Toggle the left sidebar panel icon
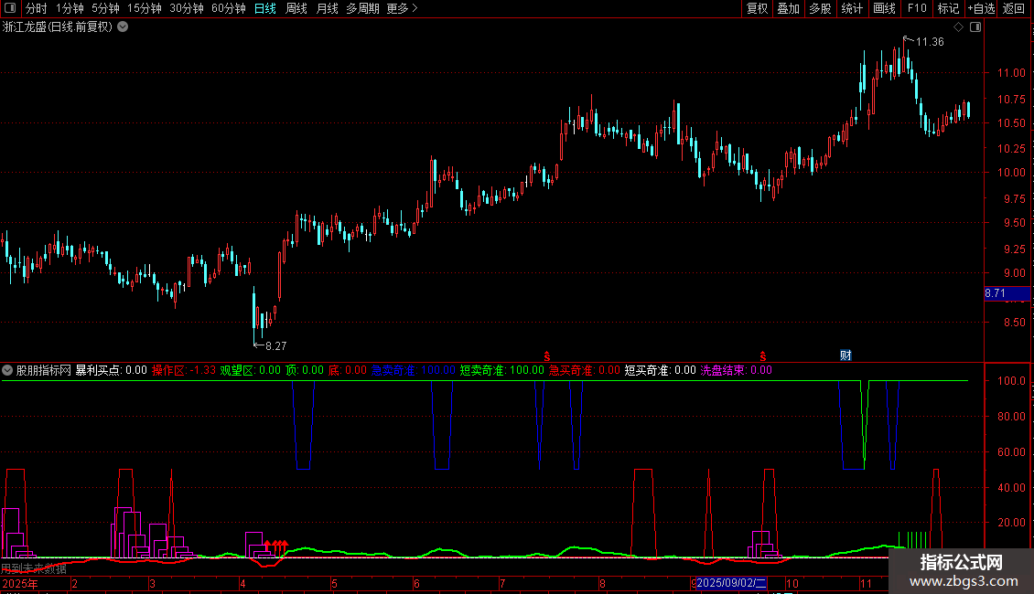This screenshot has height=594, width=1034. 10,8
